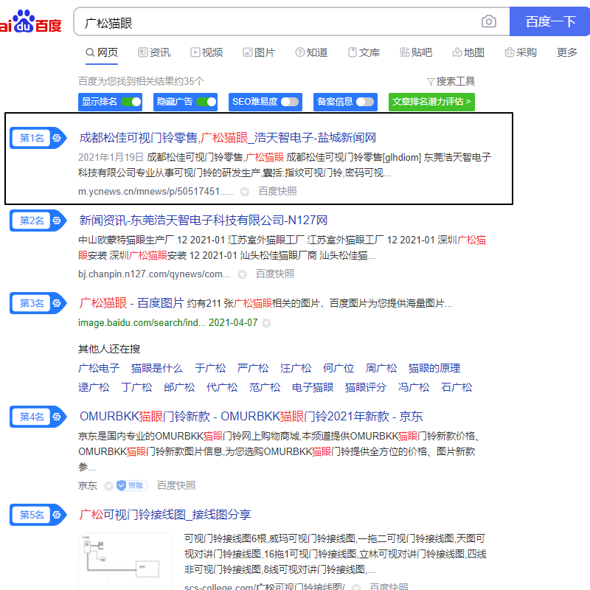The width and height of the screenshot is (590, 590).
Task: Switch to the 采购 tab
Action: [521, 52]
